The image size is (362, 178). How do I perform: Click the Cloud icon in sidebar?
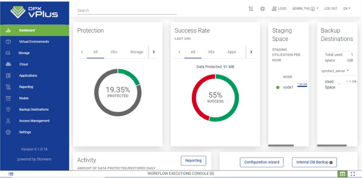(8, 64)
